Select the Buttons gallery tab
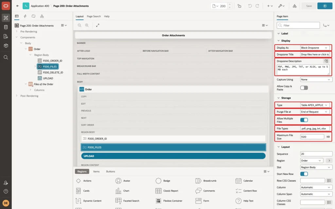 pos(111,171)
